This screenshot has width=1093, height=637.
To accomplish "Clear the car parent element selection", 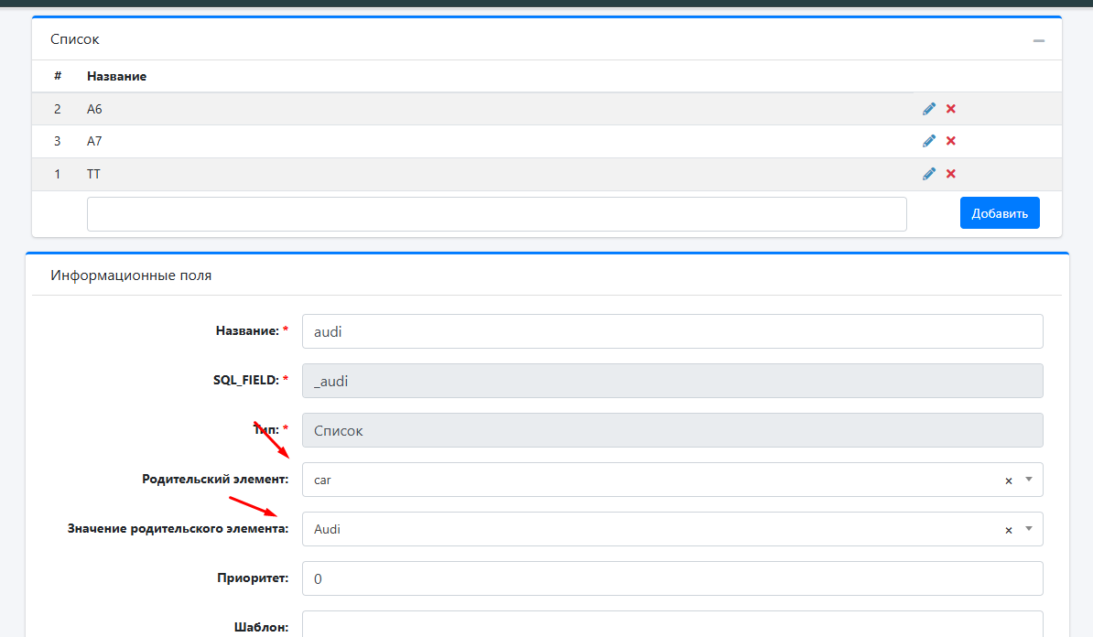I will 1008,480.
